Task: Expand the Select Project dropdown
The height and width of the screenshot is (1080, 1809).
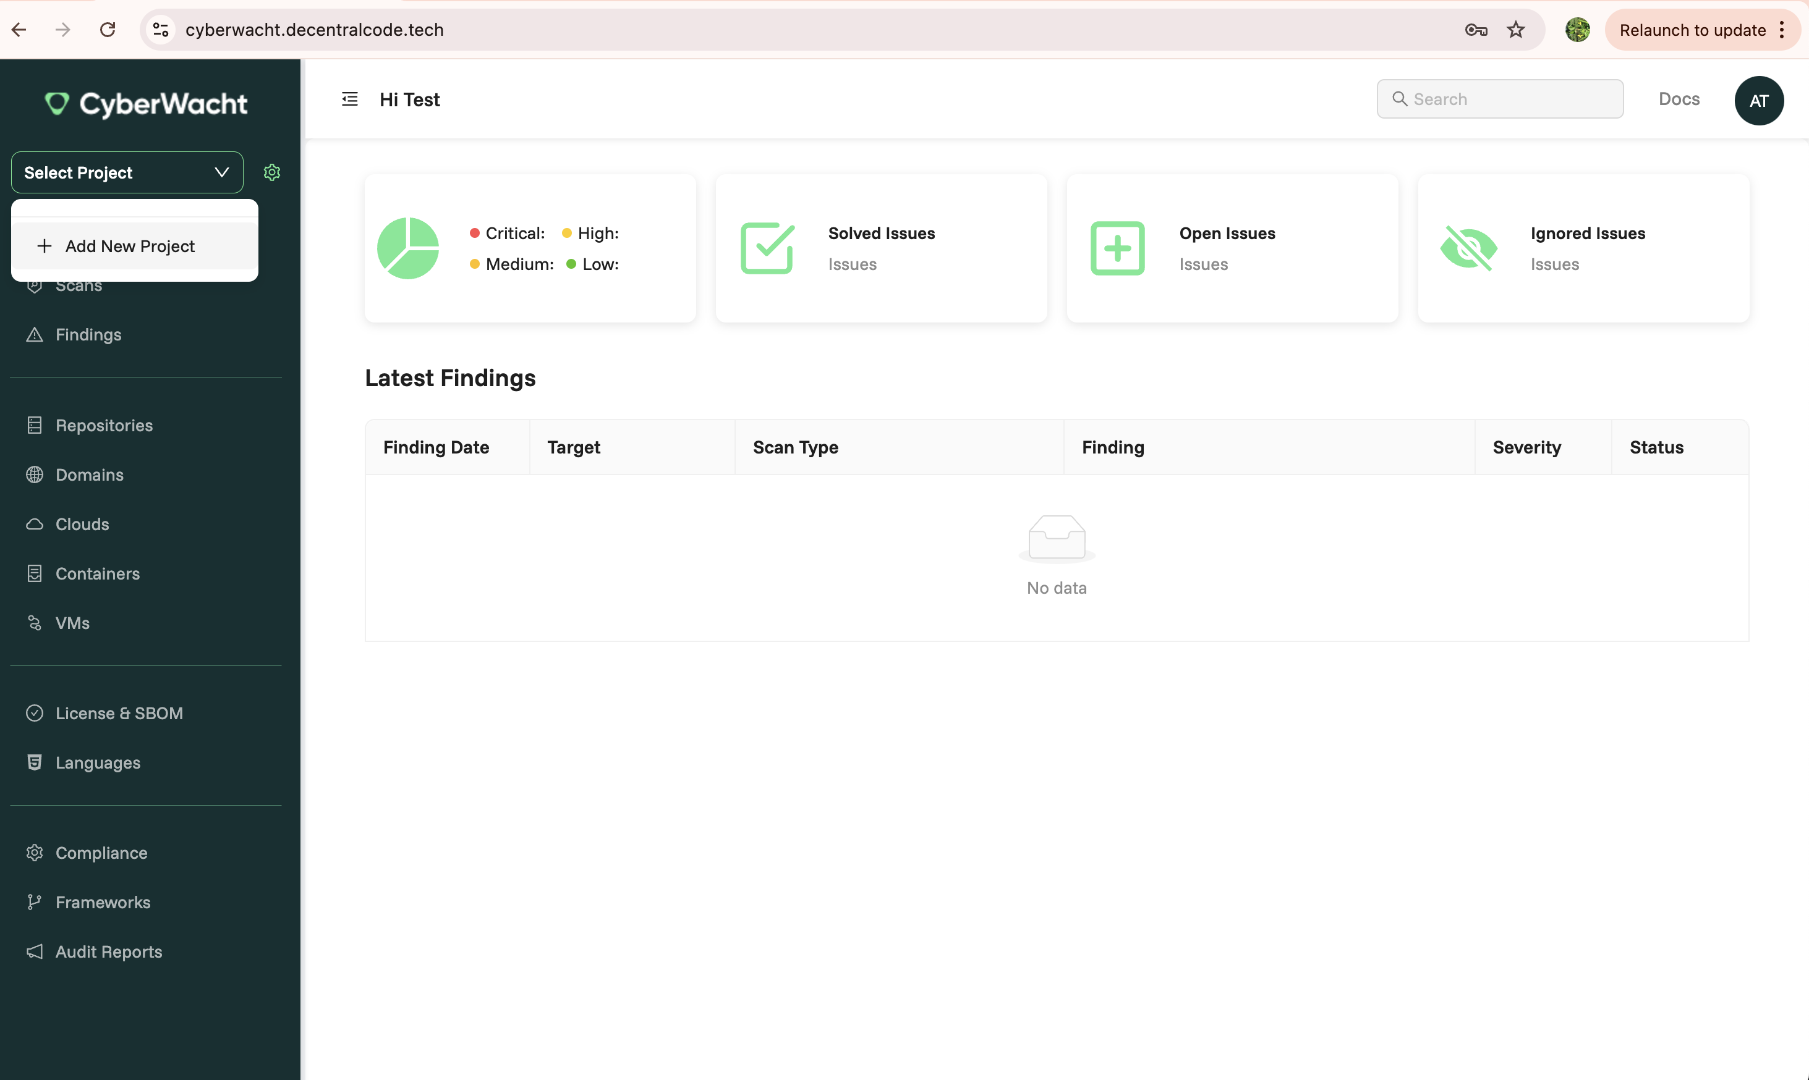Action: pos(127,172)
